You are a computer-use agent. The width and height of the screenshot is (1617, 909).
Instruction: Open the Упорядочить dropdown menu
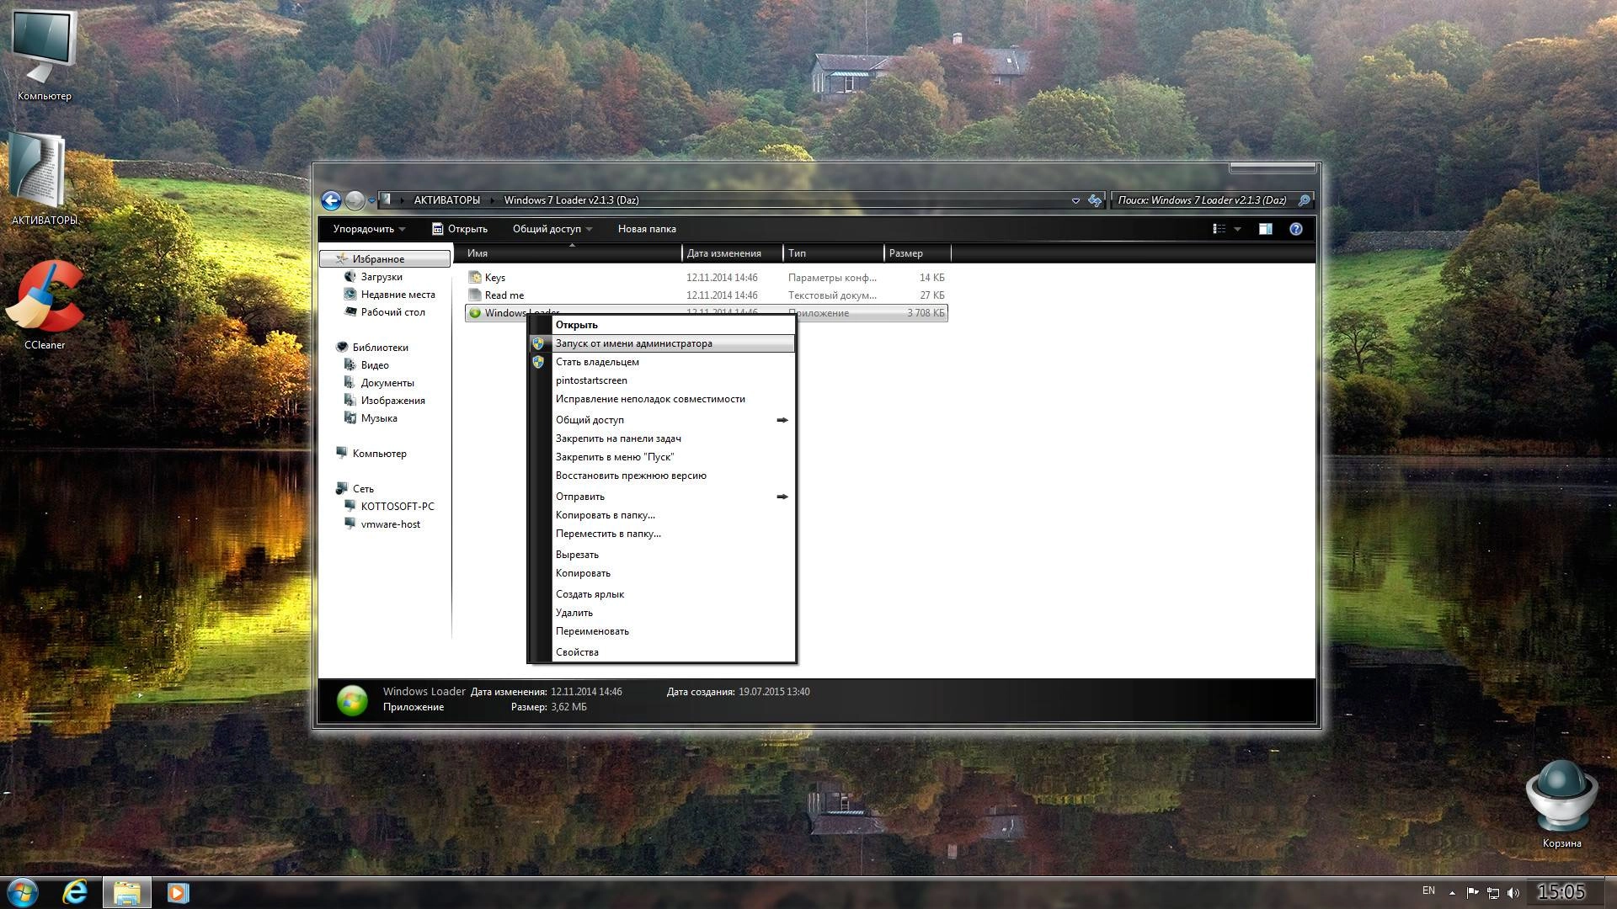[x=369, y=229]
